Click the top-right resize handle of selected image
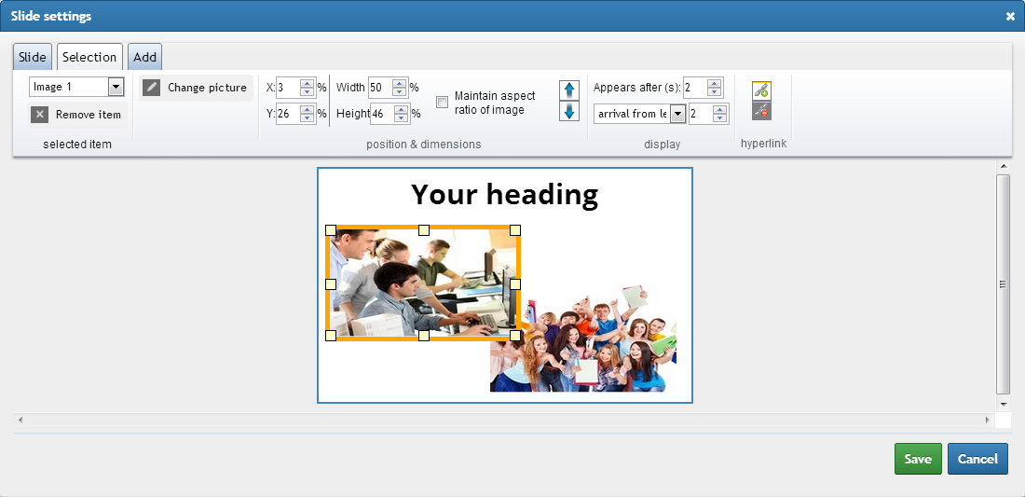 tap(515, 230)
